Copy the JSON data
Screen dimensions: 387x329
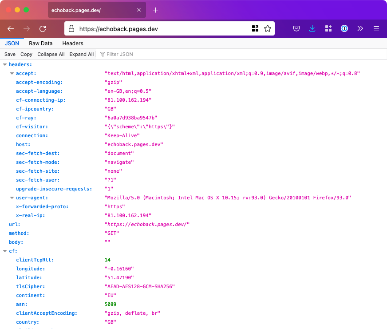(x=26, y=54)
